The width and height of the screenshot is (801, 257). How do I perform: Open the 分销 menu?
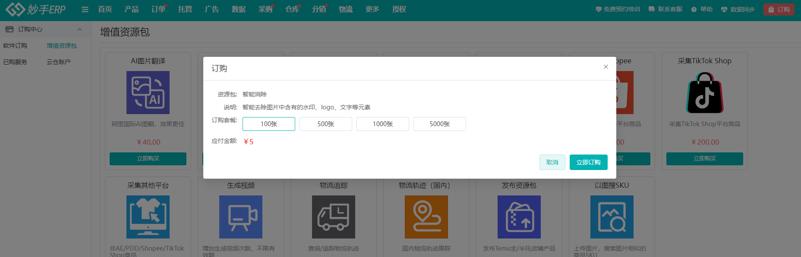pyautogui.click(x=319, y=9)
